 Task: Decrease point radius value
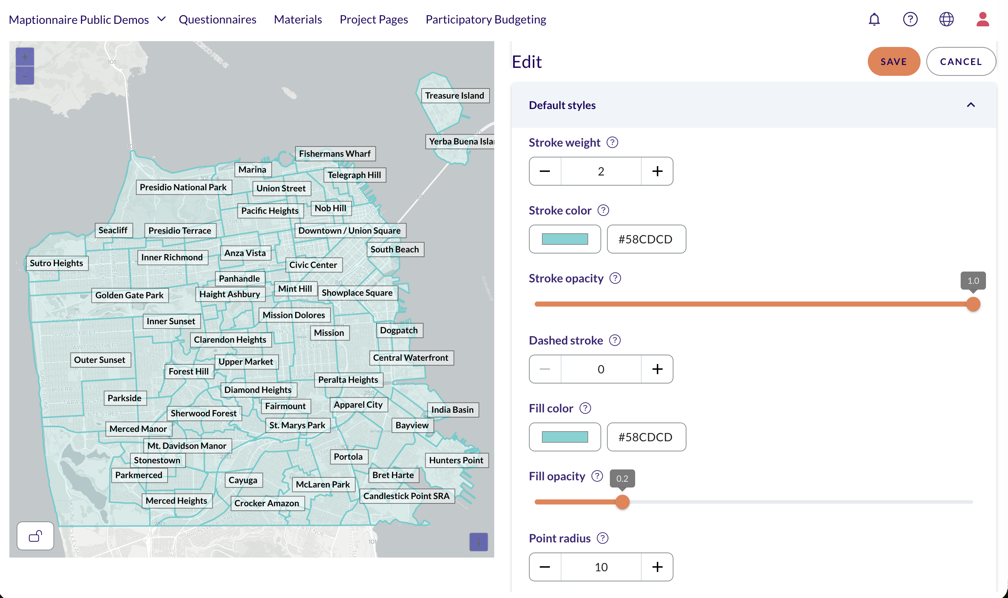coord(545,567)
